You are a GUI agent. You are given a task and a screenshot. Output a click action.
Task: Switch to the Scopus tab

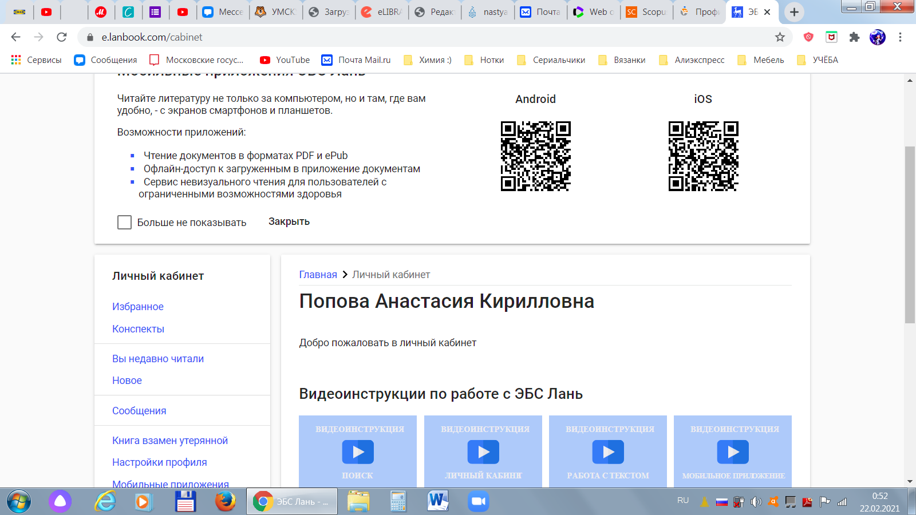click(x=646, y=12)
